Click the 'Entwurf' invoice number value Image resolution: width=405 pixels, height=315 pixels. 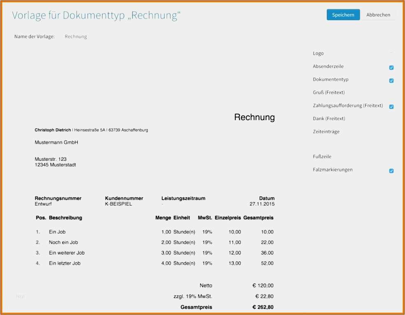[x=43, y=204]
